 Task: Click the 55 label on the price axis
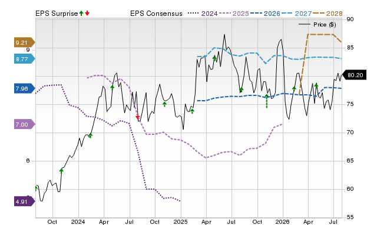(x=350, y=217)
